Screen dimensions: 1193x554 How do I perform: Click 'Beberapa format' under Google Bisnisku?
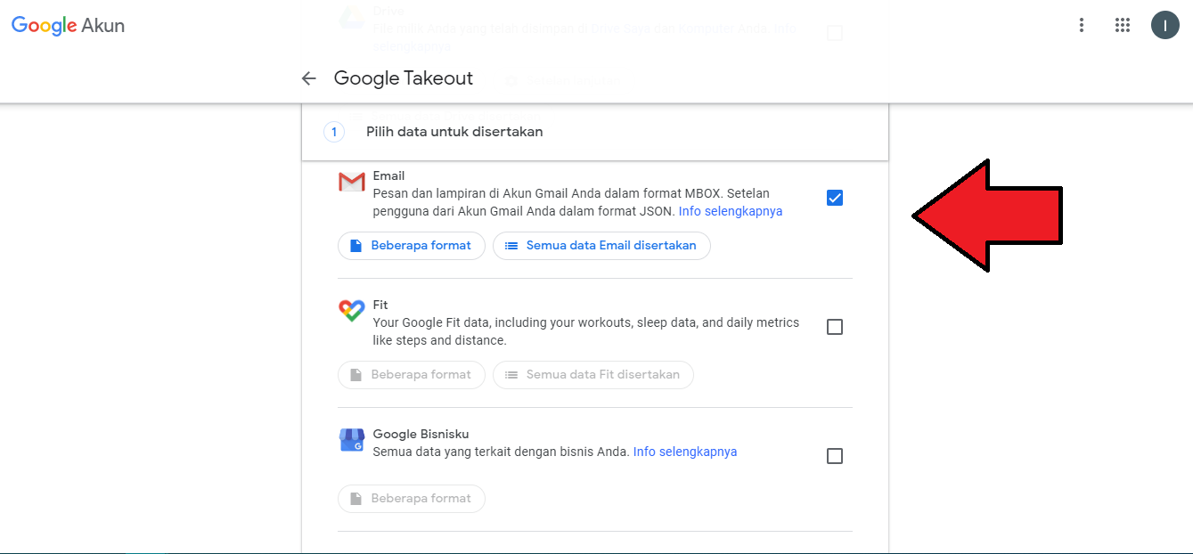(411, 499)
